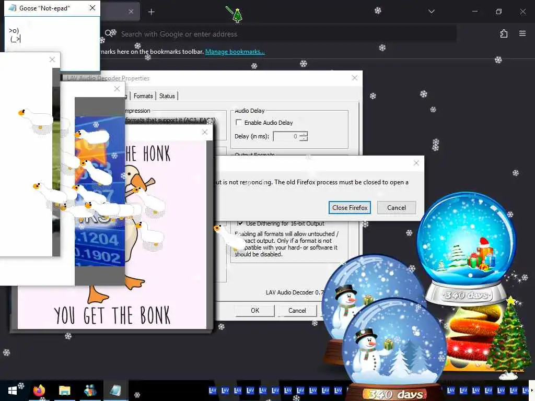Launch Firefox from the taskbar

(x=39, y=391)
